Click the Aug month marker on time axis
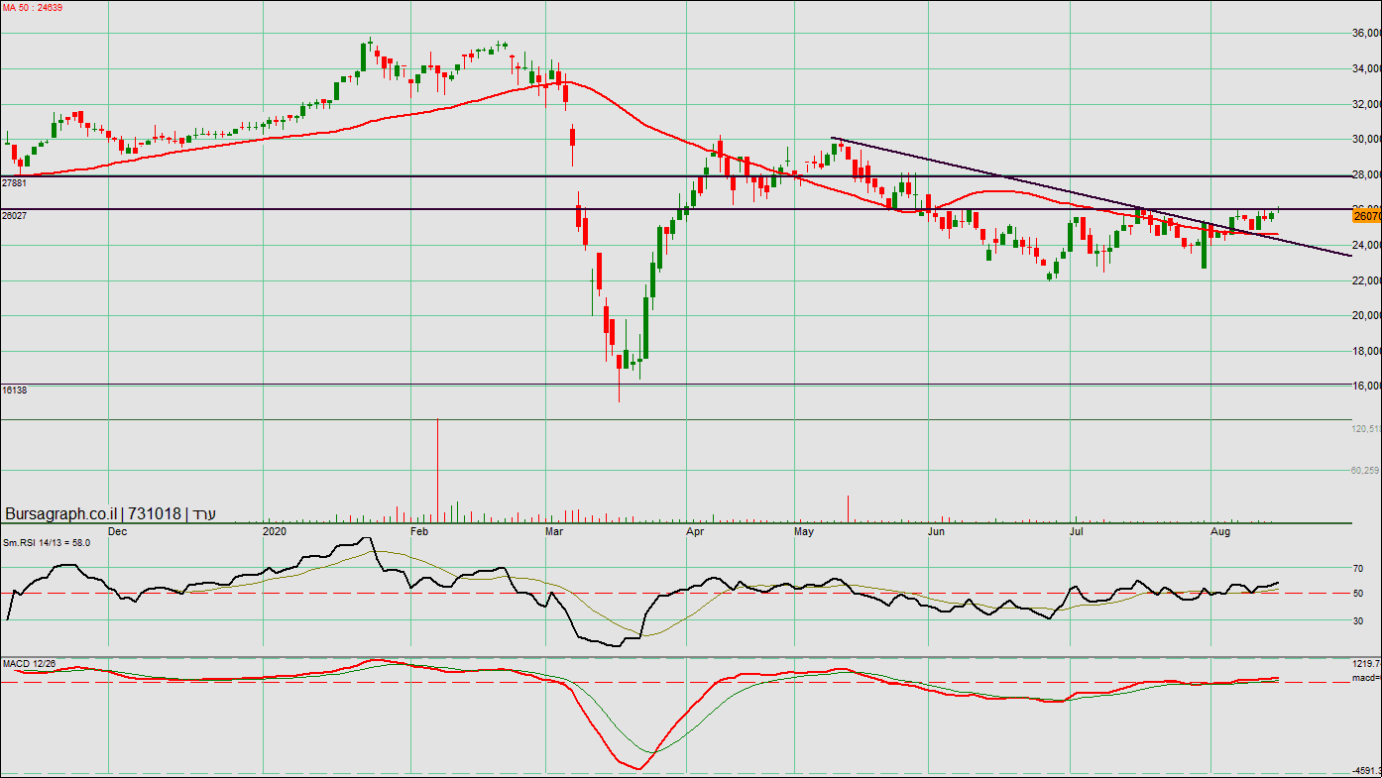The width and height of the screenshot is (1382, 778). pos(1221,532)
